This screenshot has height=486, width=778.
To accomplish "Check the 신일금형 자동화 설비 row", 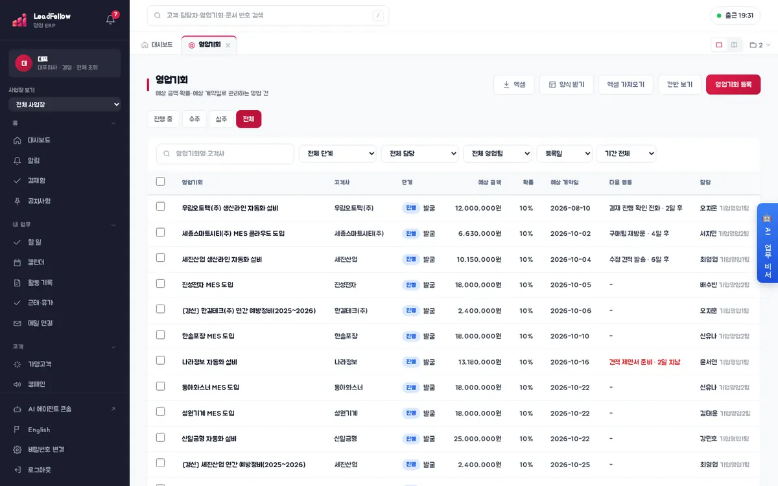I will coord(161,438).
